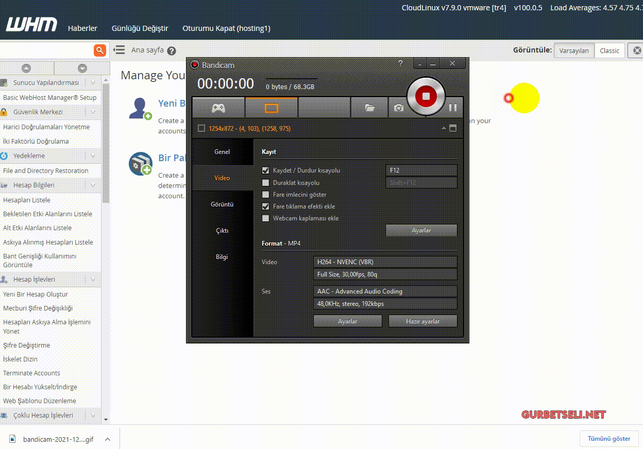Viewport: 643px width, 449px height.
Task: Dismiss the Görüntüle bar close icon
Action: 637,50
